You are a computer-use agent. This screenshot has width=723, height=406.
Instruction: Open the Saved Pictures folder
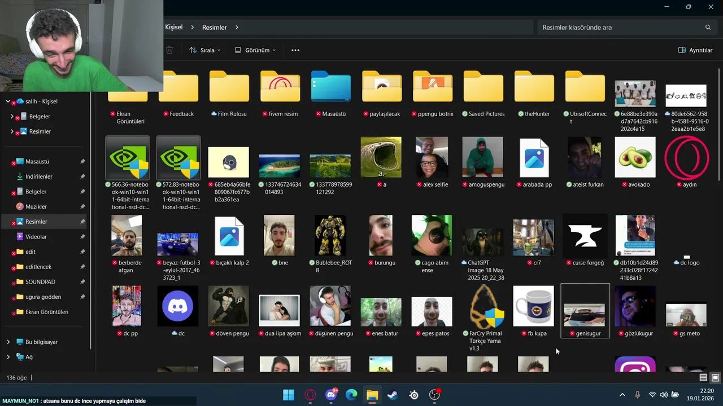484,93
